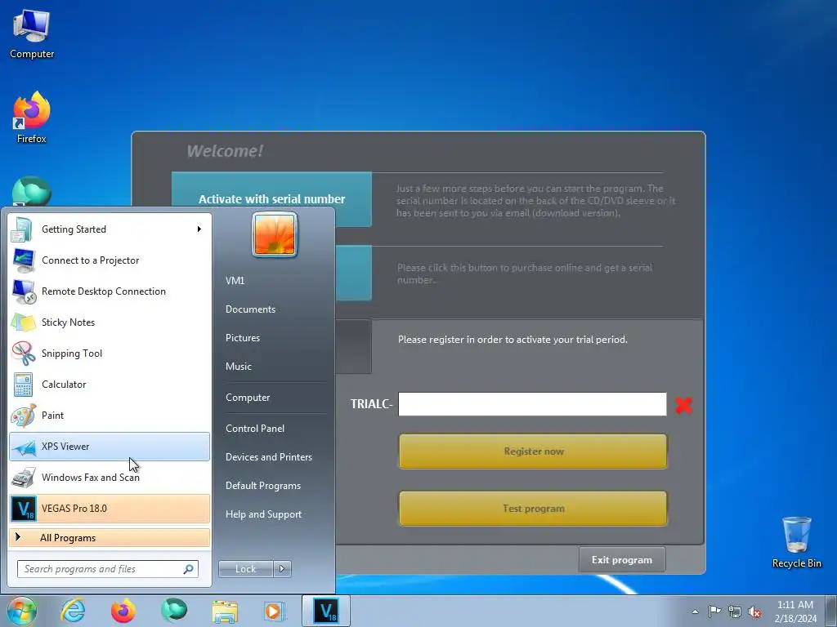Screen dimensions: 837x627
Task: Click the Show desktop strip at the taskbar end
Action: (x=831, y=611)
